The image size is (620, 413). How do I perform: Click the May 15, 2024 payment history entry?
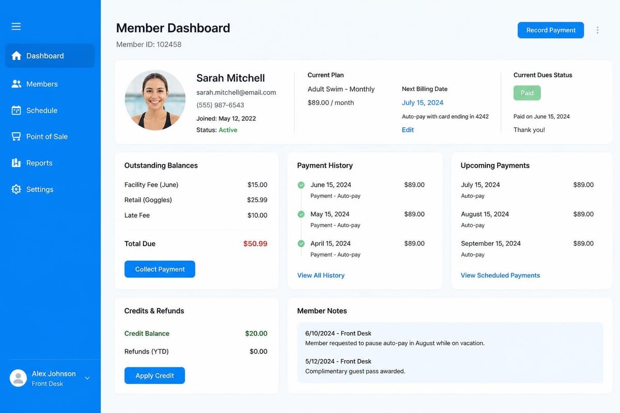(361, 219)
